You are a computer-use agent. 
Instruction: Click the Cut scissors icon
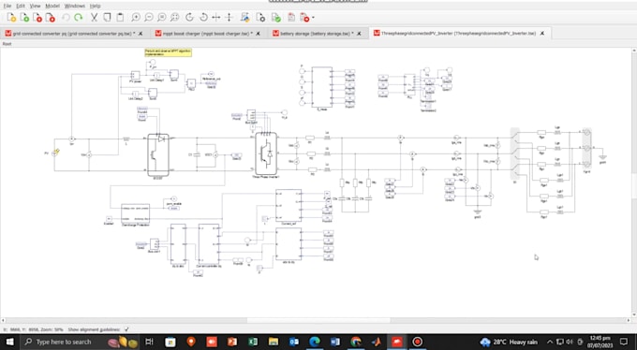coord(94,17)
